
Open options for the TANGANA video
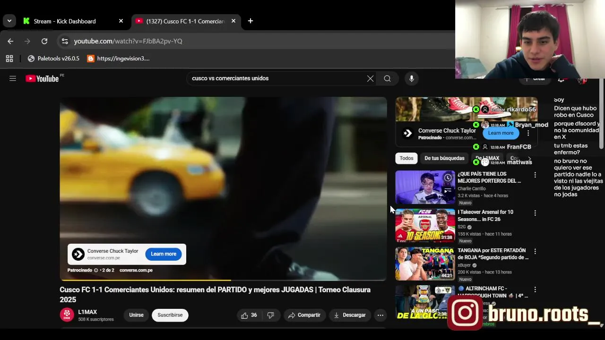click(535, 251)
